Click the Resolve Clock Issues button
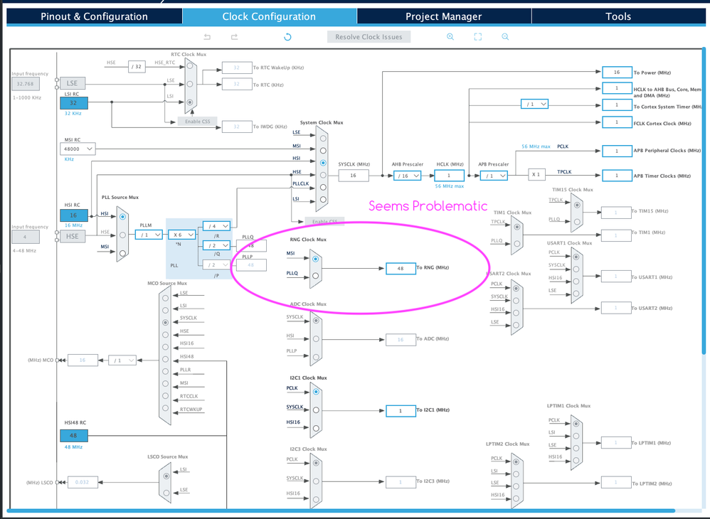Viewport: 710px width, 519px height. point(369,37)
